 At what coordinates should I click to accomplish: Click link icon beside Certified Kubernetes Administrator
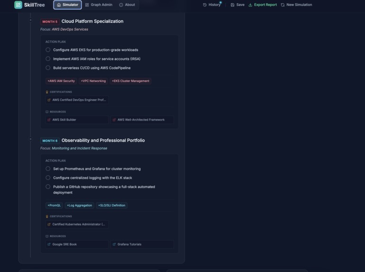(x=49, y=225)
